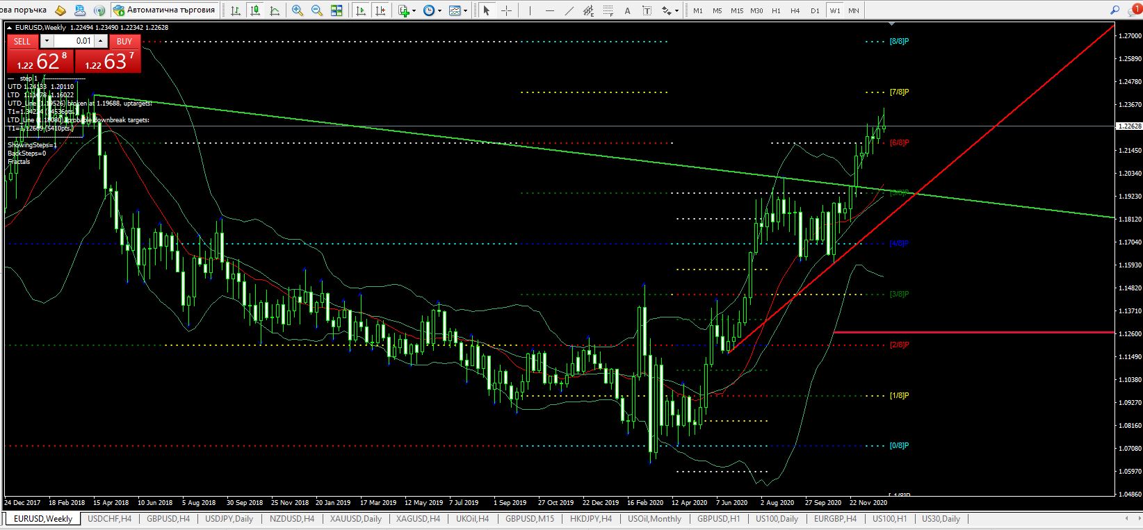Open the Data Window toolbar icon
Screen dimensions: 1143x530
pos(80,10)
